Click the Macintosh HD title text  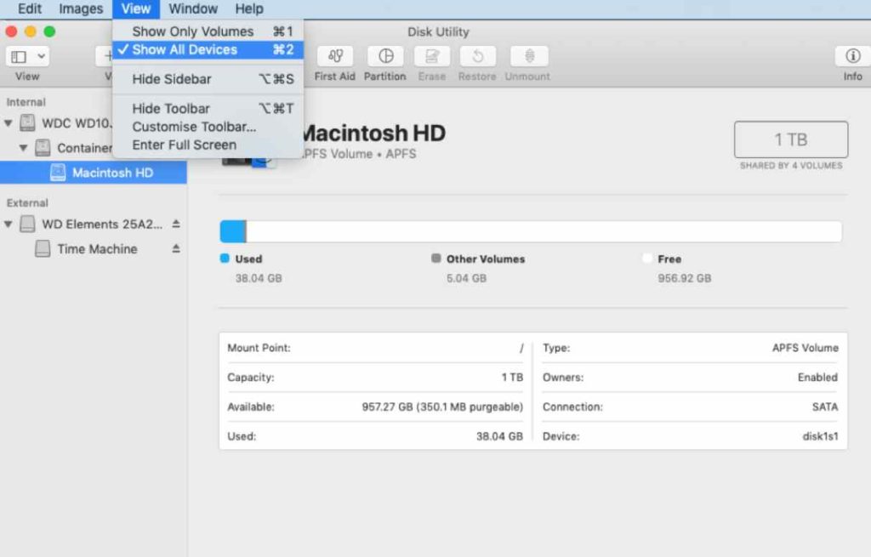pyautogui.click(x=373, y=134)
